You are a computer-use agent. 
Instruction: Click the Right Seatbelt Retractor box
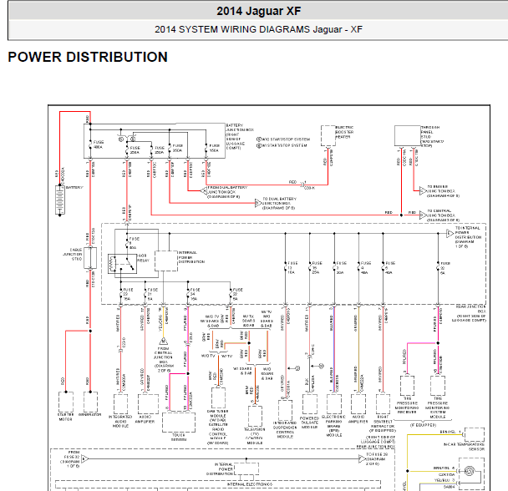(383, 404)
